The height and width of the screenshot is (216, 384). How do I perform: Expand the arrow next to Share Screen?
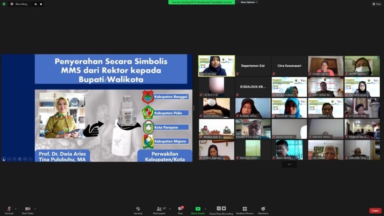(x=205, y=209)
